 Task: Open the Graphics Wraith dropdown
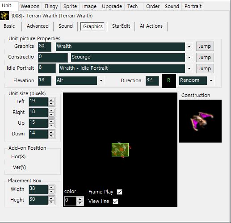(189, 46)
